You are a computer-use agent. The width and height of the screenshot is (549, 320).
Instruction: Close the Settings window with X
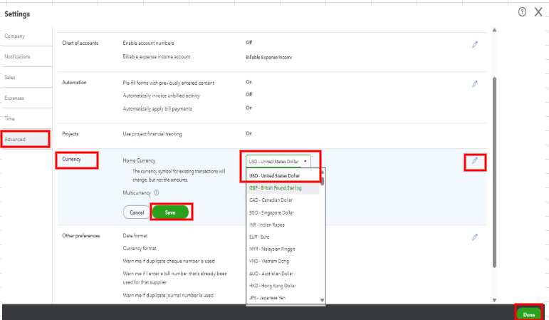tap(538, 13)
